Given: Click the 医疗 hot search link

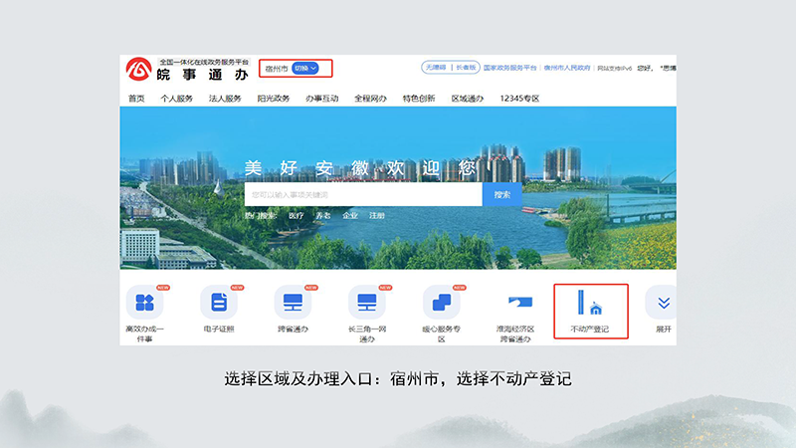Looking at the screenshot, I should click(x=297, y=215).
